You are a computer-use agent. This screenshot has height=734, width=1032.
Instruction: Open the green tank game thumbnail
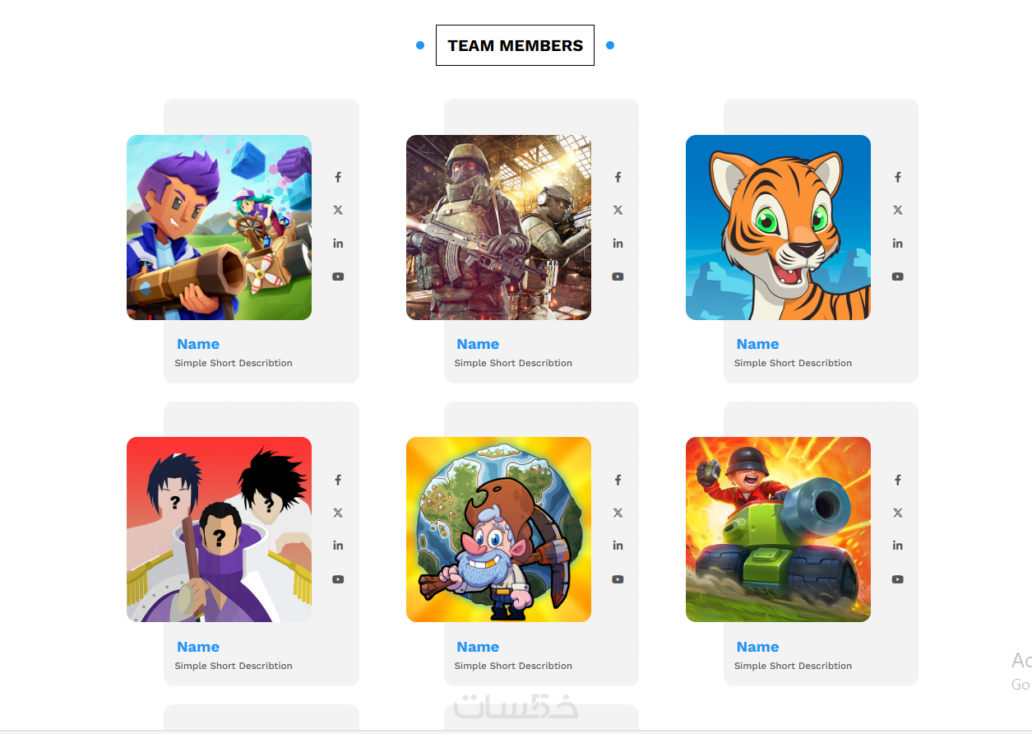click(778, 529)
